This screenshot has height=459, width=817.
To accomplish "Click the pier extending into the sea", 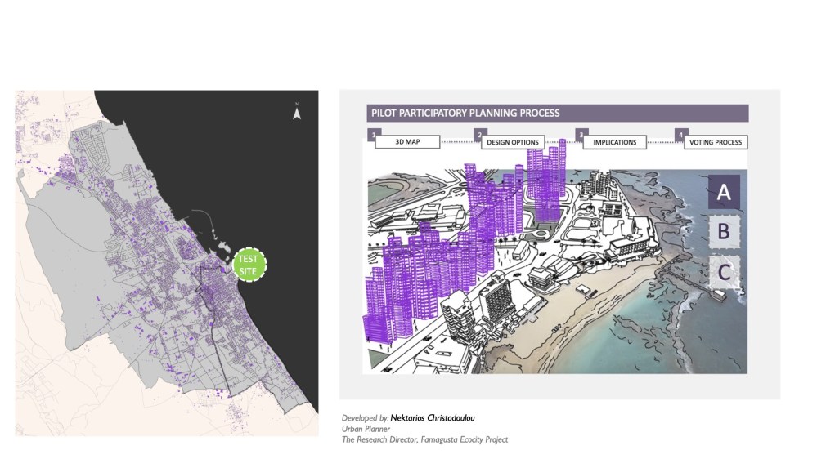I will 703,288.
